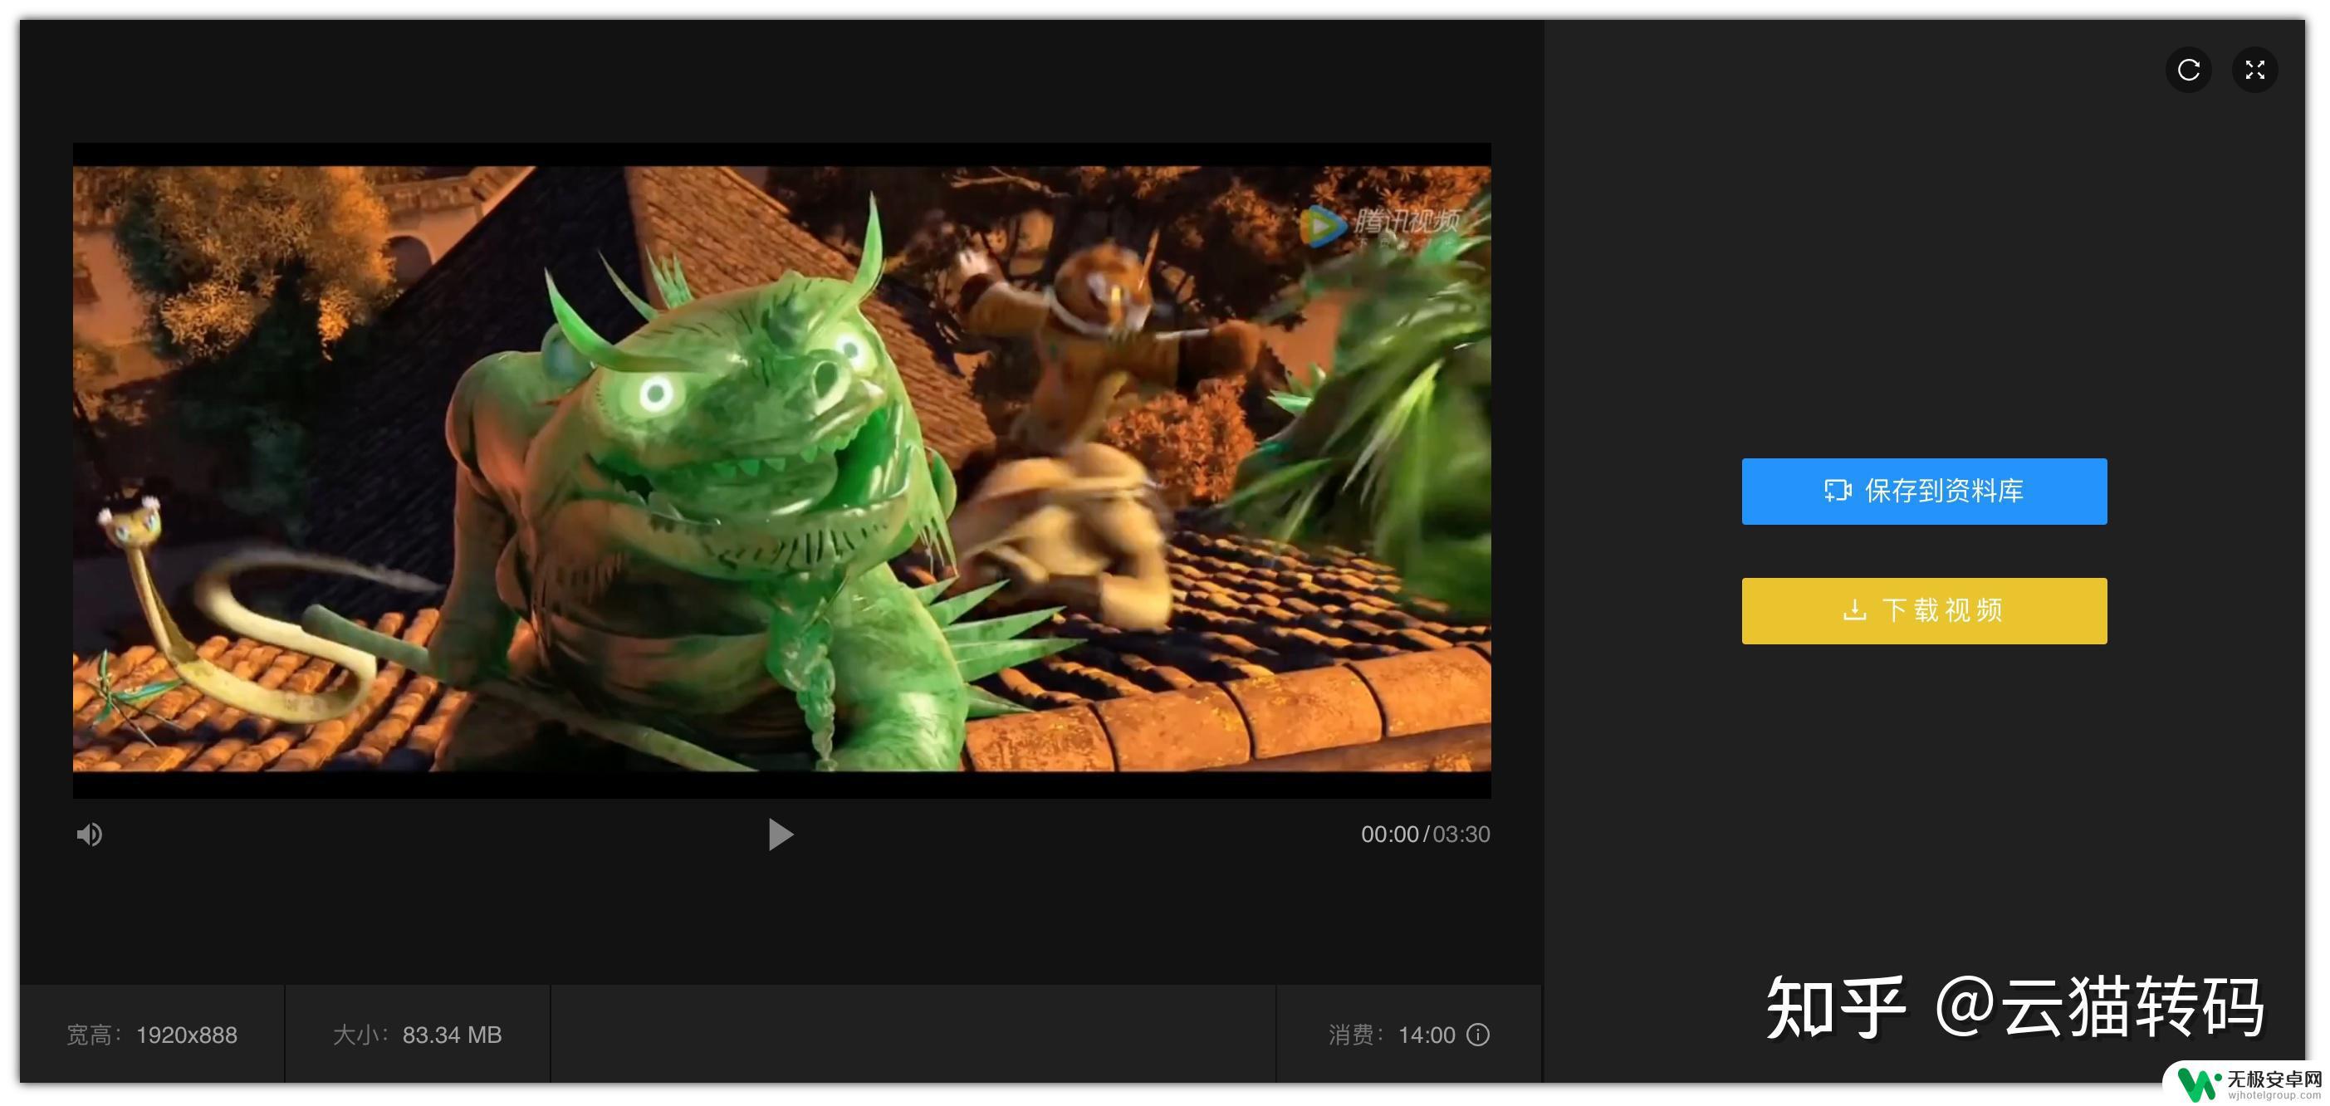Play the video with the play button
This screenshot has height=1106, width=2330.
pyautogui.click(x=780, y=834)
